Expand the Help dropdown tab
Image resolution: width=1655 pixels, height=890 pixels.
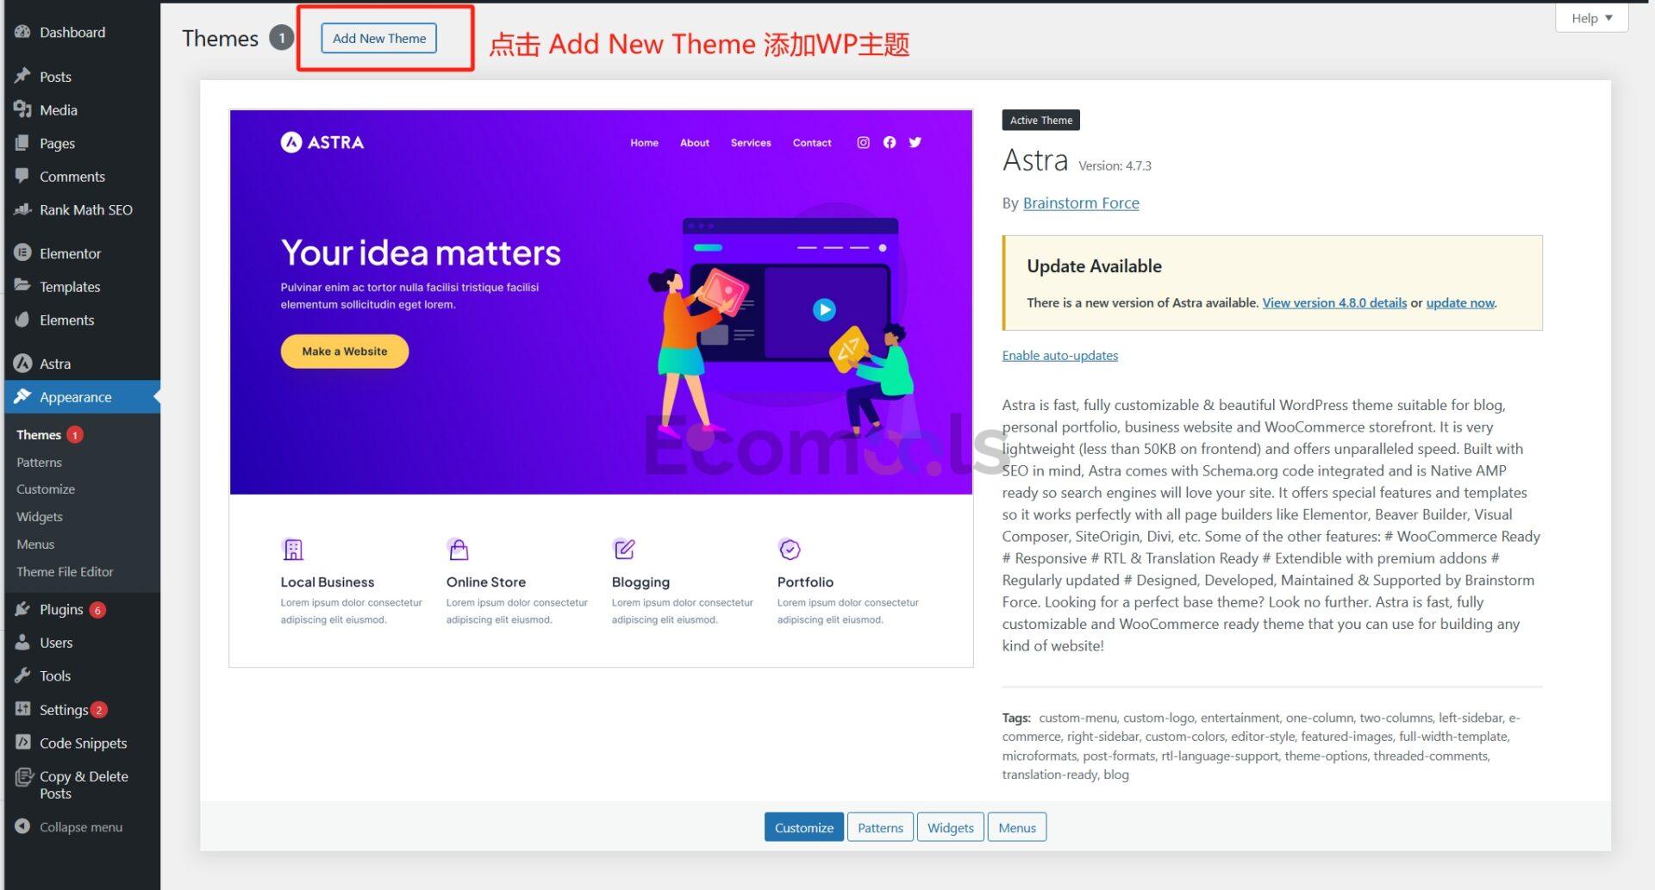pyautogui.click(x=1591, y=17)
